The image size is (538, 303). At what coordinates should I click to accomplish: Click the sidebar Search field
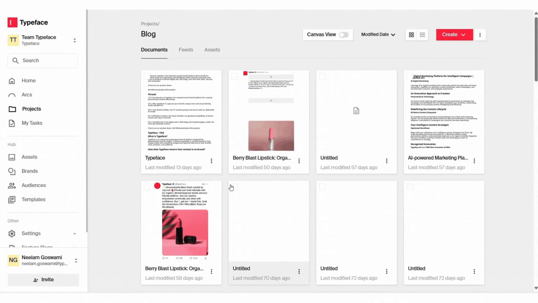43,61
